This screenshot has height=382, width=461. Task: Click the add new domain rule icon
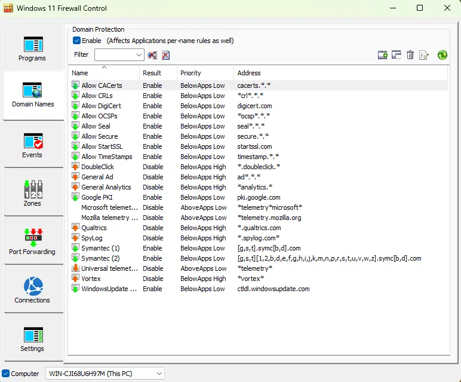(x=383, y=55)
